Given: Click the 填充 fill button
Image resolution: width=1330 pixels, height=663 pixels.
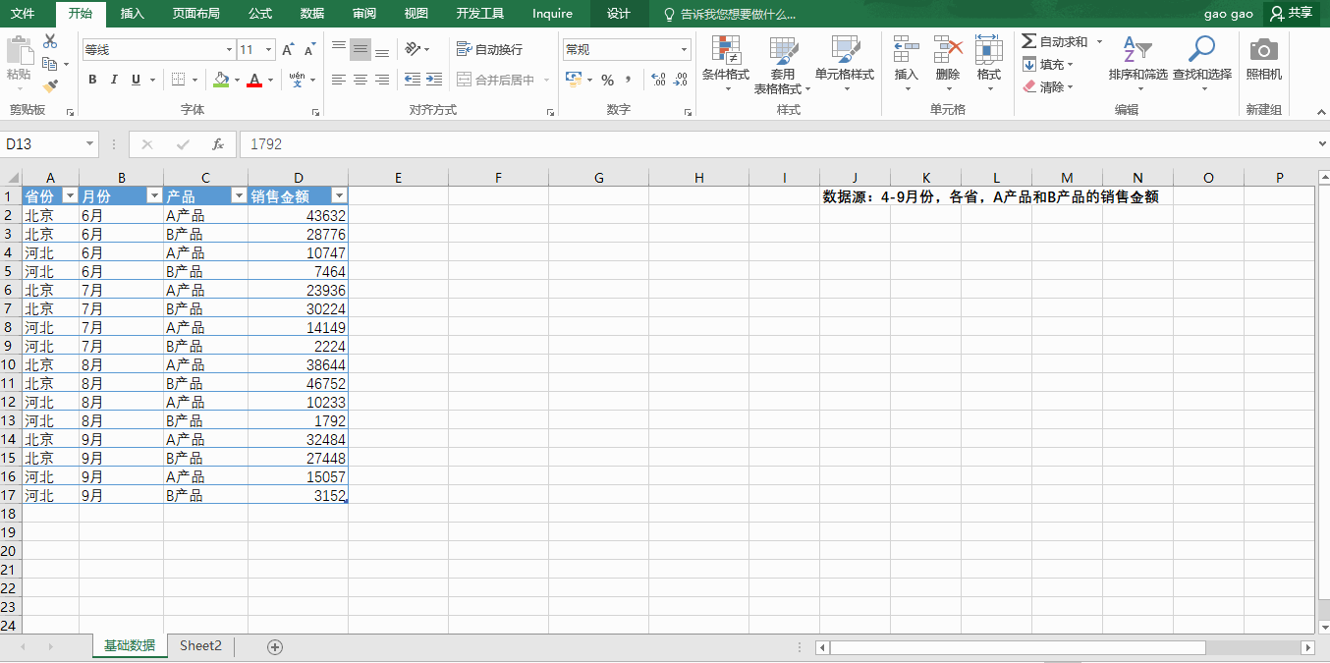Looking at the screenshot, I should point(1048,64).
